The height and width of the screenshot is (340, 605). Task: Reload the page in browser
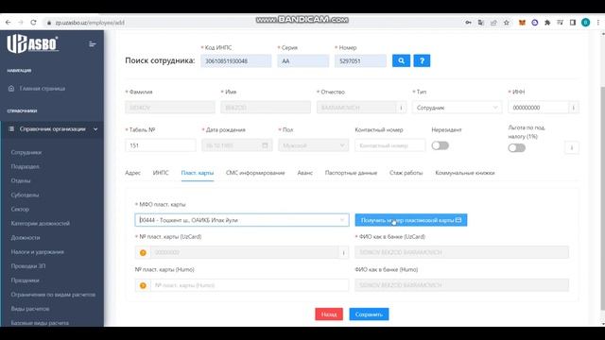[x=33, y=23]
